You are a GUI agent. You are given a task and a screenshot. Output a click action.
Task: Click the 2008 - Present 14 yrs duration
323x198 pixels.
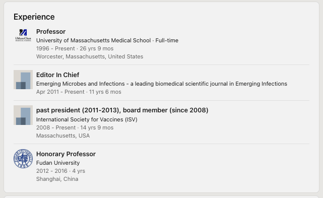(x=75, y=127)
